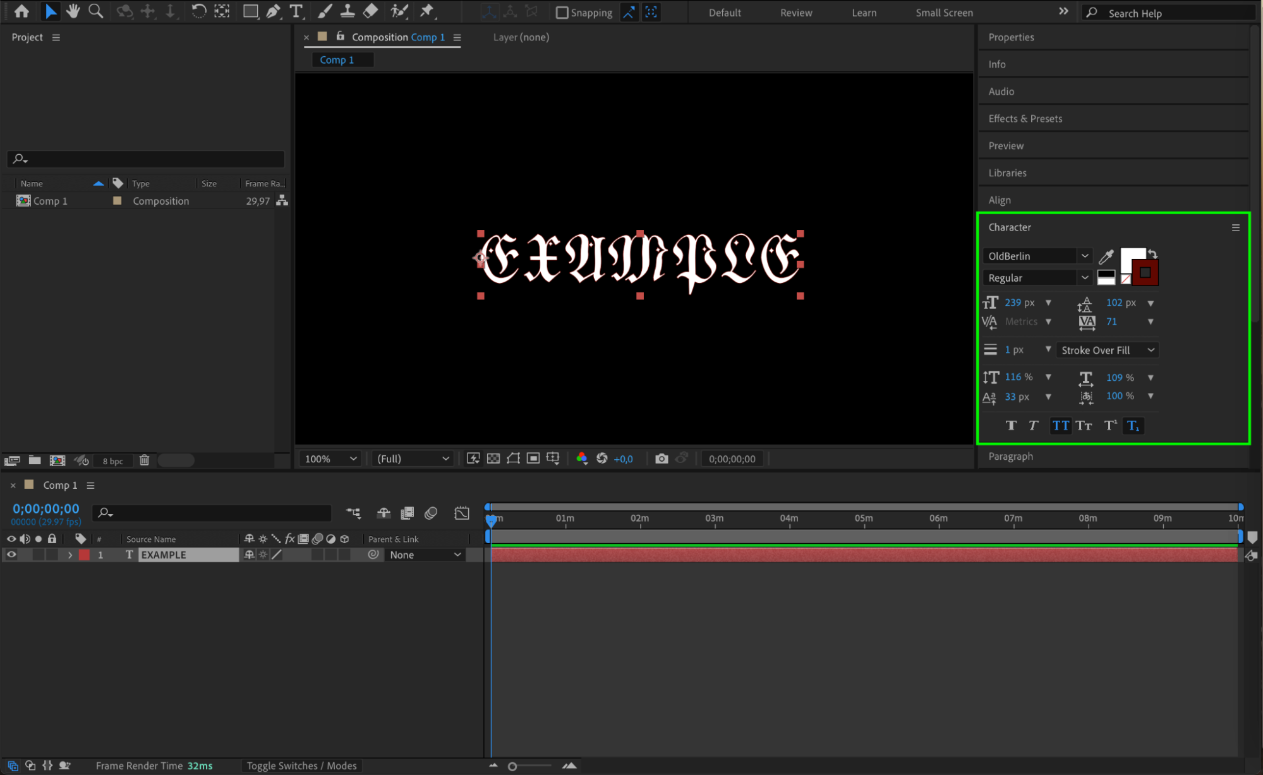Click Toggle Switches / Modes button

point(301,766)
